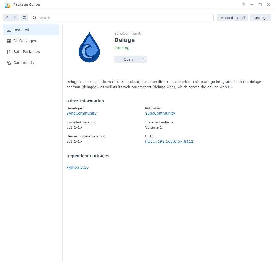
Task: Click the Community people icon
Action: tap(9, 63)
